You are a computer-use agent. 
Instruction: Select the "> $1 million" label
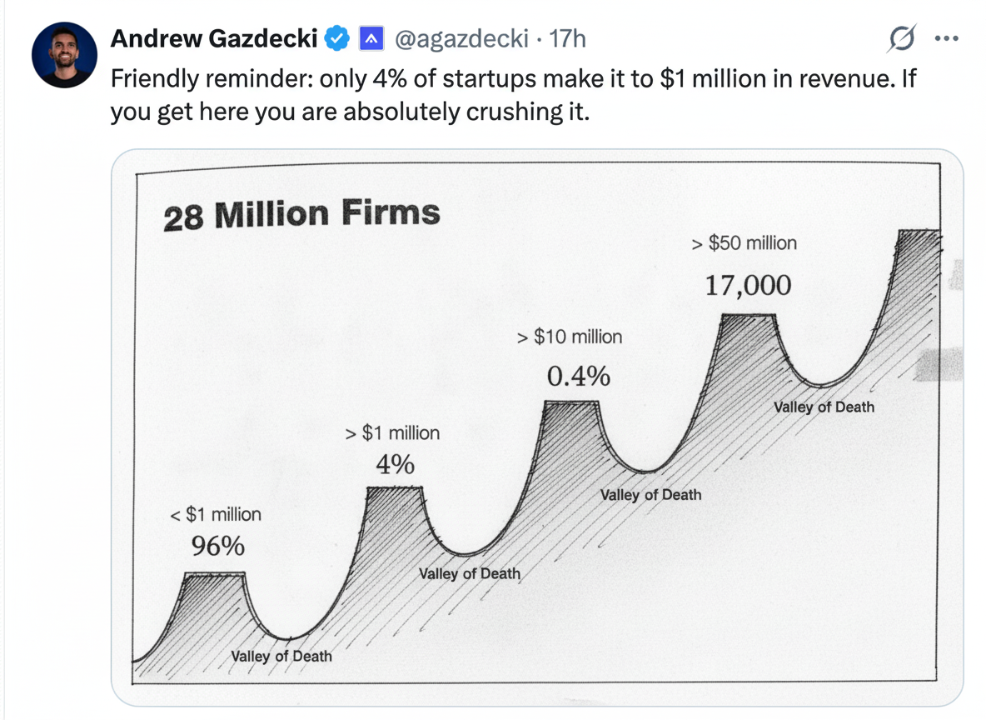coord(392,433)
